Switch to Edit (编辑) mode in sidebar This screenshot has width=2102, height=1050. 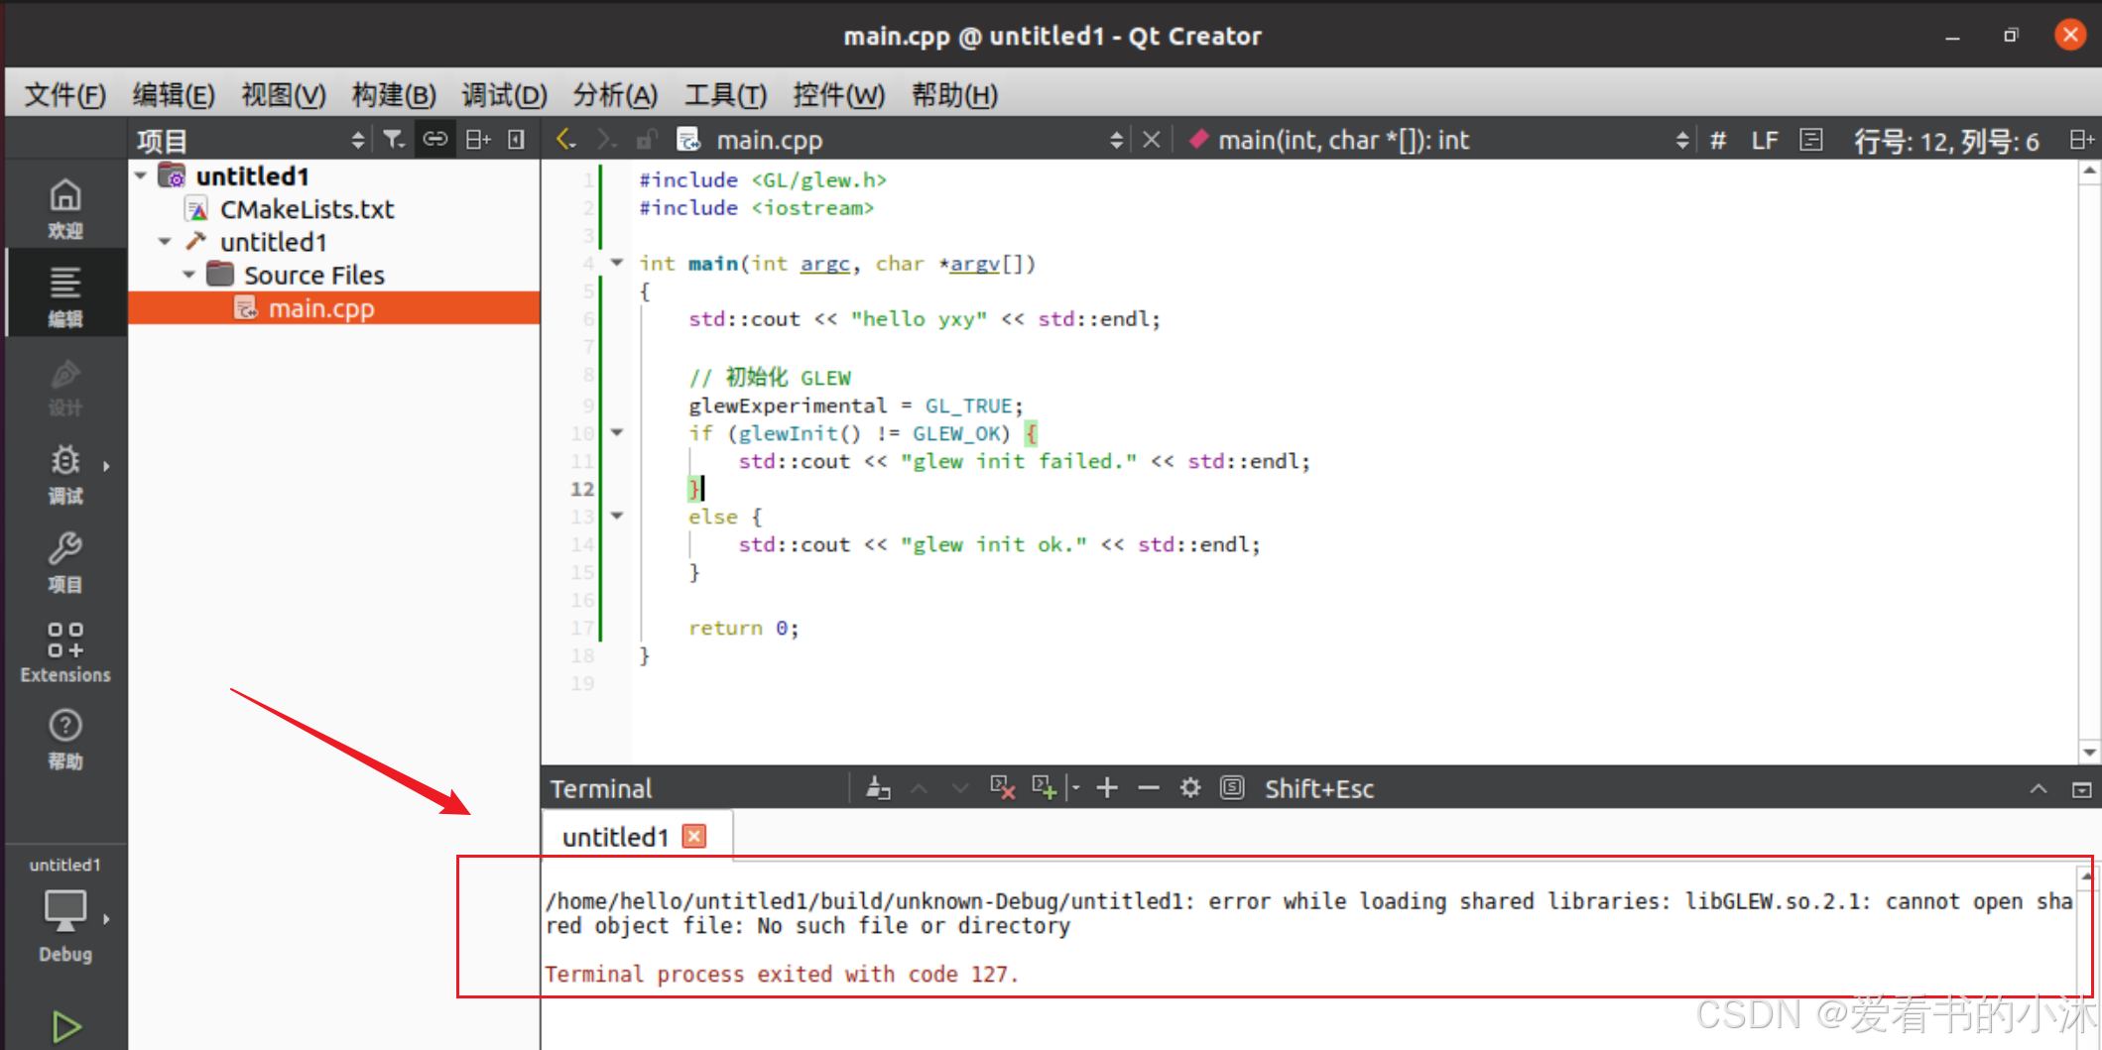(x=65, y=294)
